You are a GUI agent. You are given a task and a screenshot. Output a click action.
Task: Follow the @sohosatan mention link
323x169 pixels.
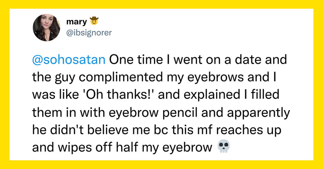tap(69, 60)
